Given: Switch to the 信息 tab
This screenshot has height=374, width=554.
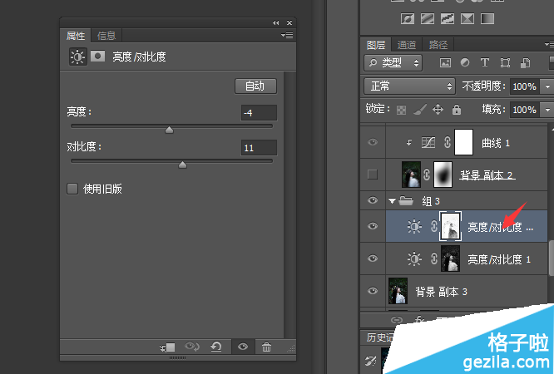Looking at the screenshot, I should click(x=106, y=35).
